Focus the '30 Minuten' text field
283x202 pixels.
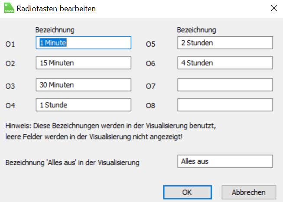[x=83, y=85]
